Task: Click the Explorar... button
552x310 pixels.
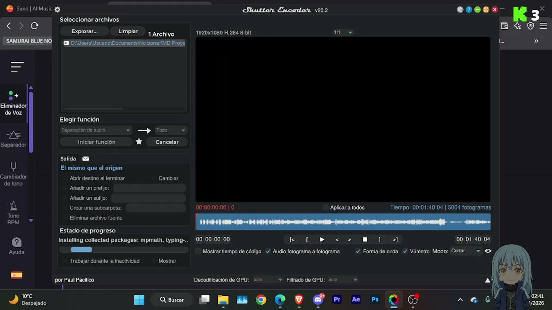Action: 85,31
